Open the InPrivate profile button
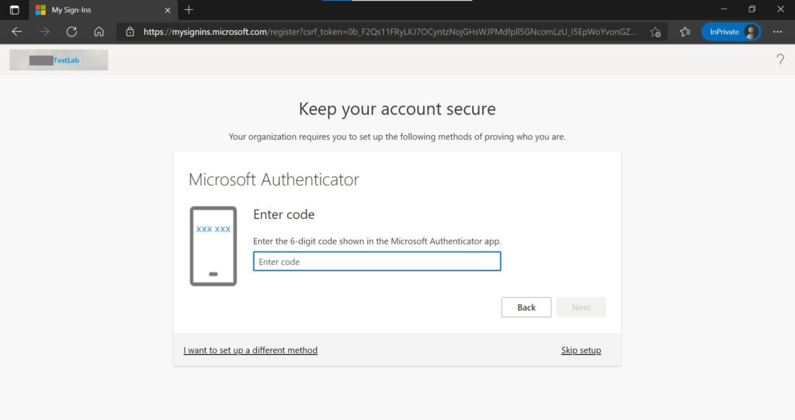This screenshot has width=795, height=420. click(731, 32)
